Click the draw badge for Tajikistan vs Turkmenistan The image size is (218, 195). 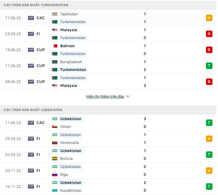209,18
